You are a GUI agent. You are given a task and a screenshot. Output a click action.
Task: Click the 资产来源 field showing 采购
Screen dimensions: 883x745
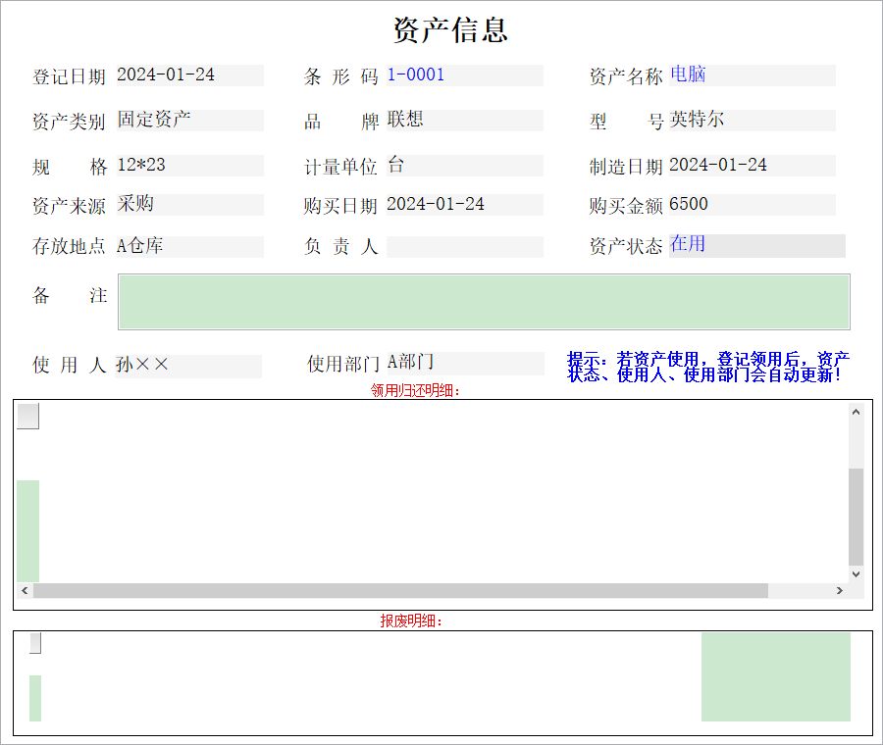189,205
